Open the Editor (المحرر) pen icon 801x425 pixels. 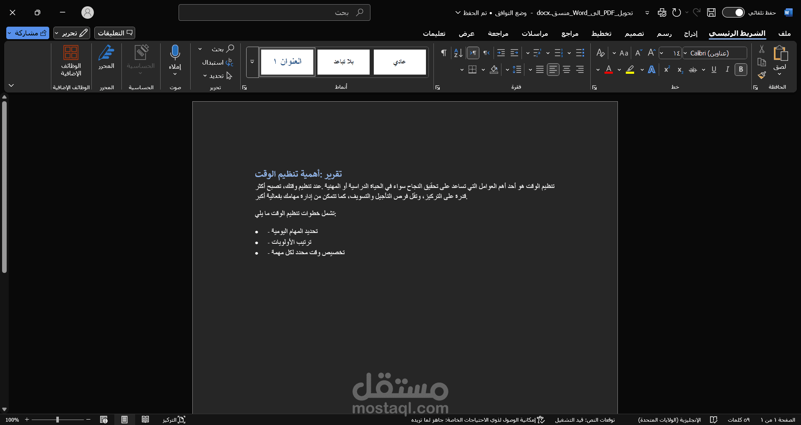click(x=106, y=53)
